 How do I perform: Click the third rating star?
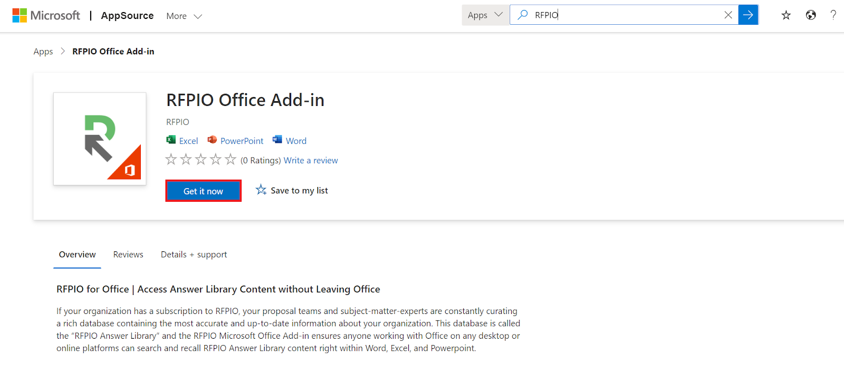tap(201, 159)
